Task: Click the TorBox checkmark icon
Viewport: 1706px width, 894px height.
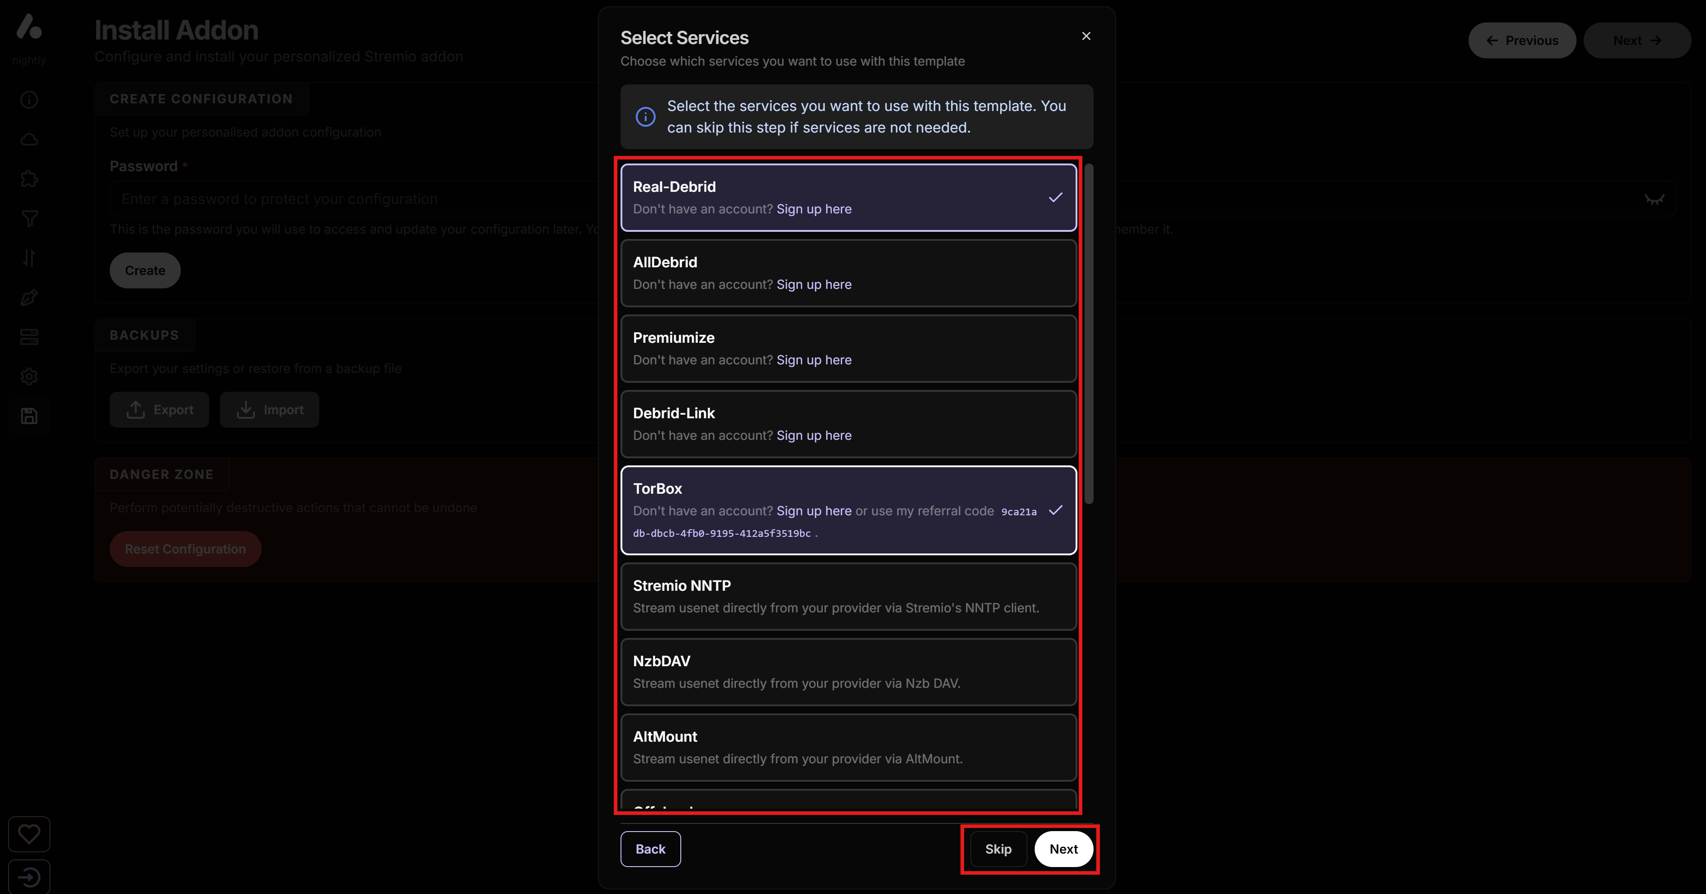Action: click(x=1056, y=509)
